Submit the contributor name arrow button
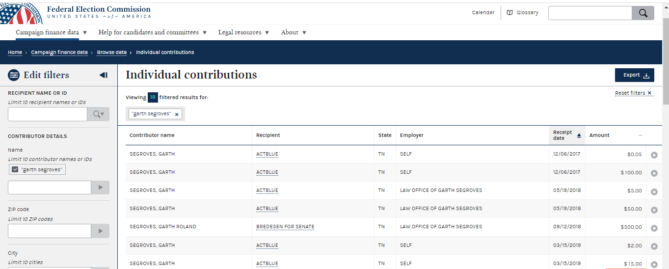 point(100,187)
